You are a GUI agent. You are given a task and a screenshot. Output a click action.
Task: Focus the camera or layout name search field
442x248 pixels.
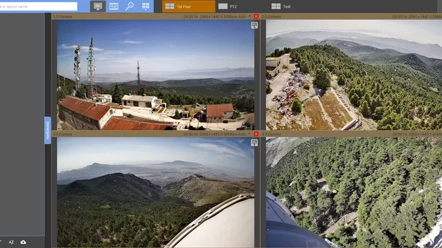[x=38, y=6]
